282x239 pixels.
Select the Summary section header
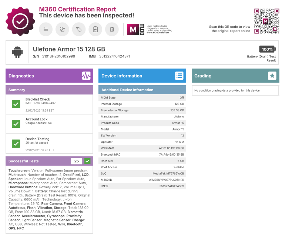pos(49,90)
